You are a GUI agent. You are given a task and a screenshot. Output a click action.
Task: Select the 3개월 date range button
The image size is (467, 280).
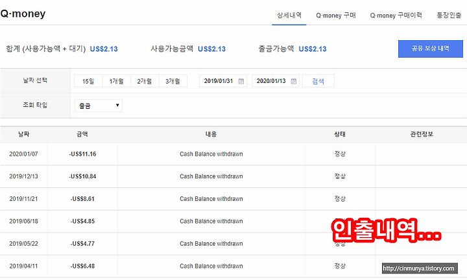pos(173,81)
